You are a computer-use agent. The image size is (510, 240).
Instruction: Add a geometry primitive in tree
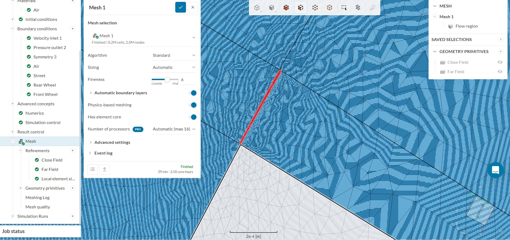click(73, 188)
